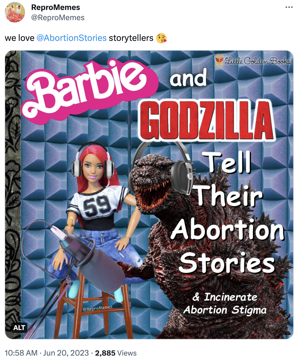The width and height of the screenshot is (301, 363).
Task: Open the tweet timestamp 10:58 AM link
Action: (x=21, y=353)
